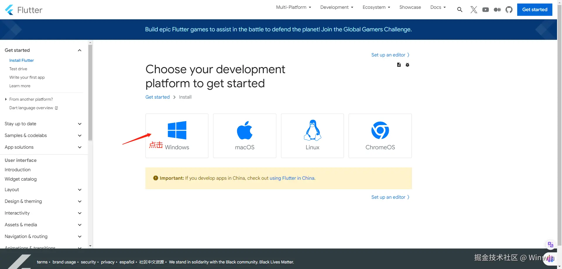Open the Flutter Medium blog icon
Viewport: 562px width, 269px height.
click(497, 10)
